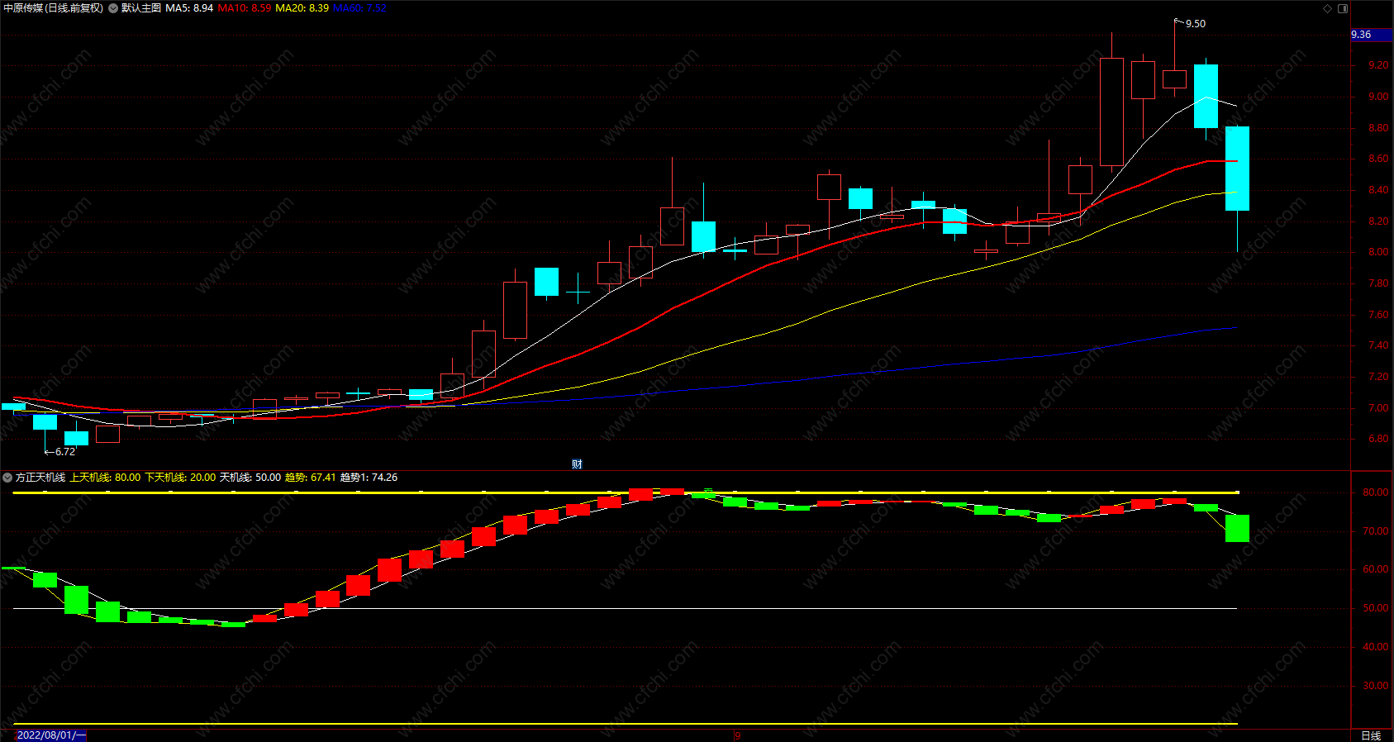1394x742 pixels.
Task: Click the 趋势: 67.41 value
Action: pyautogui.click(x=311, y=478)
